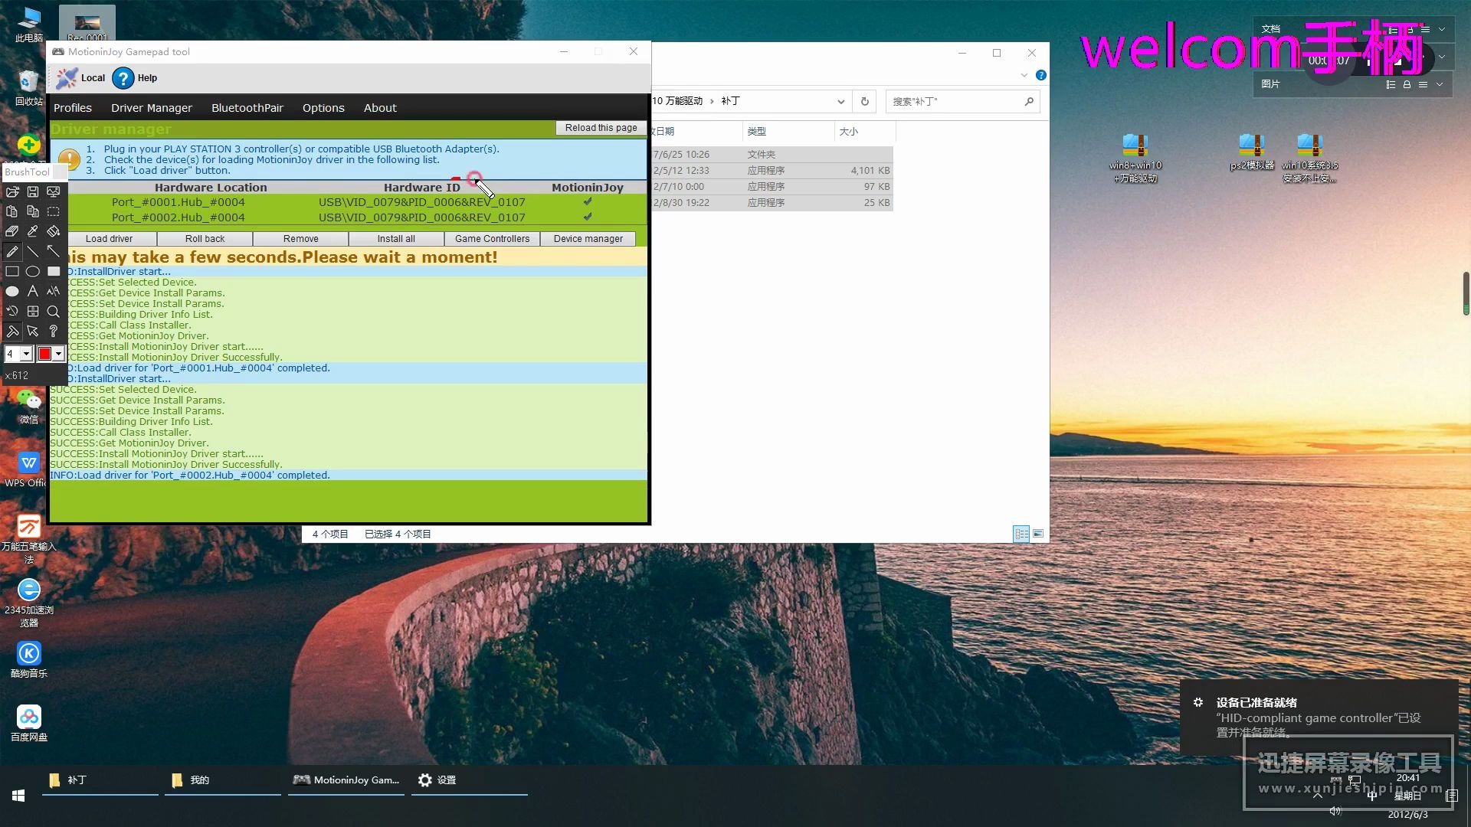Click the BrushTool open file icon
This screenshot has width=1471, height=827.
(12, 191)
